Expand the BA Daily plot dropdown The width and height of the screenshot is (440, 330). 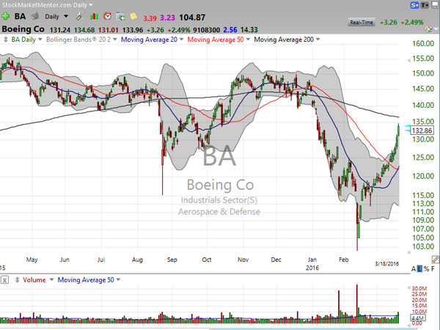[40, 40]
